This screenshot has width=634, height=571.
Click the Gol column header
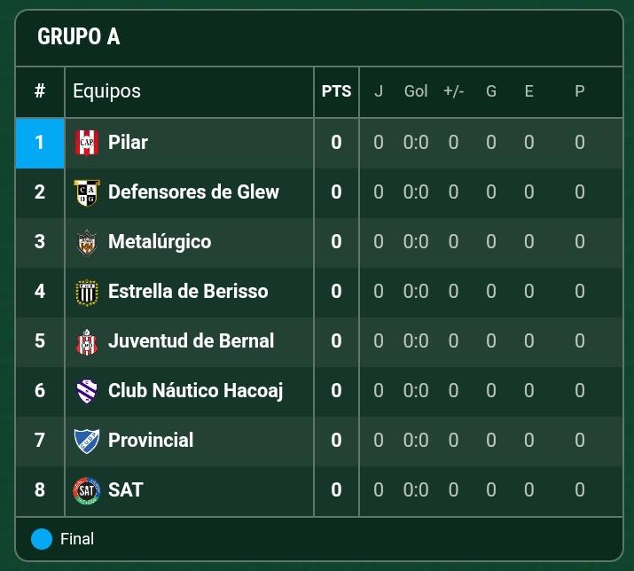(416, 91)
